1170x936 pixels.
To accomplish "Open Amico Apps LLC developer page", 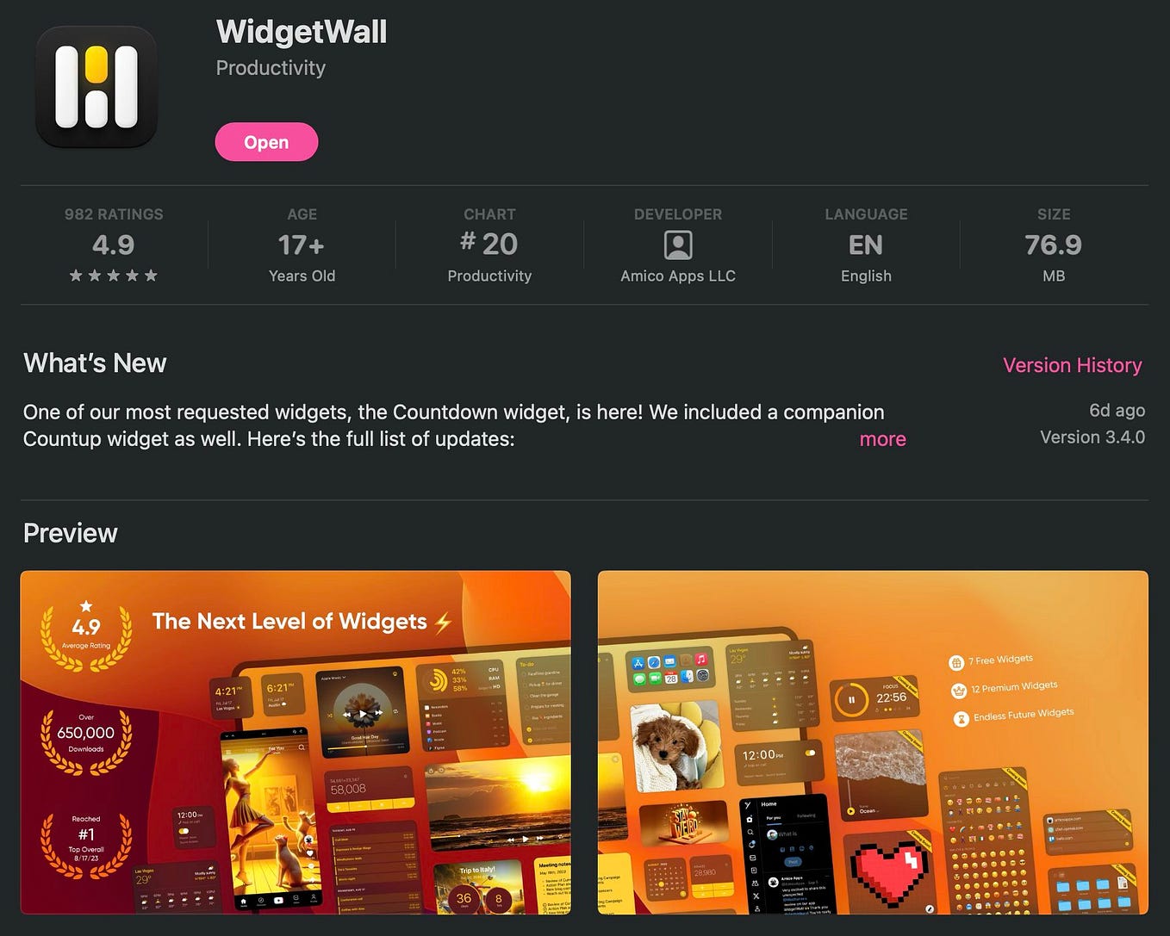I will [678, 276].
